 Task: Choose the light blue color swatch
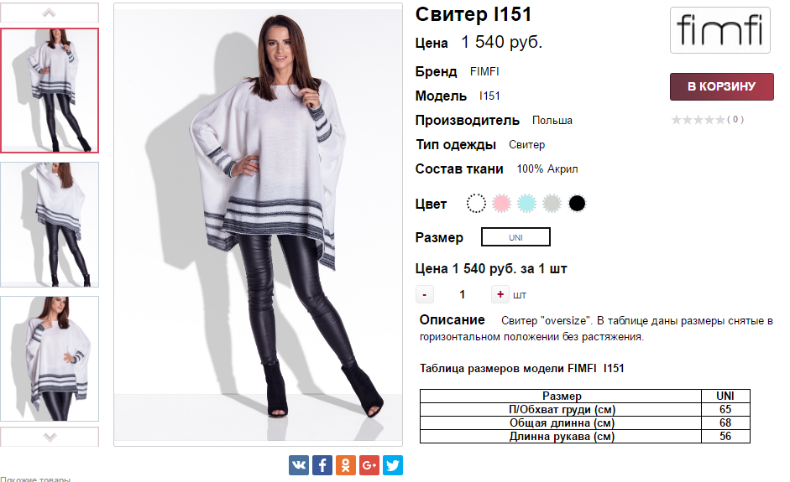click(526, 204)
